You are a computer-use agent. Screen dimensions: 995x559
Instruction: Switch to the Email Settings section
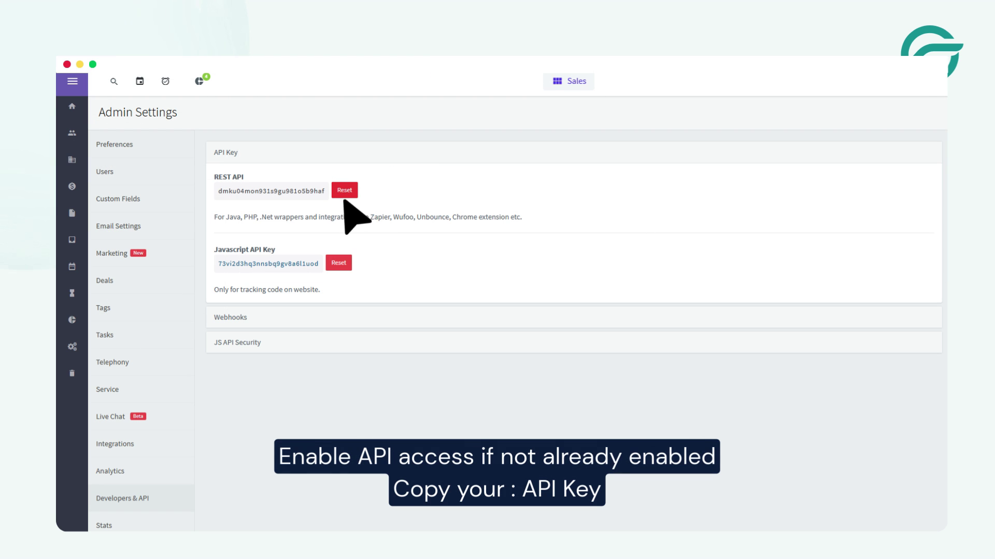pos(118,226)
